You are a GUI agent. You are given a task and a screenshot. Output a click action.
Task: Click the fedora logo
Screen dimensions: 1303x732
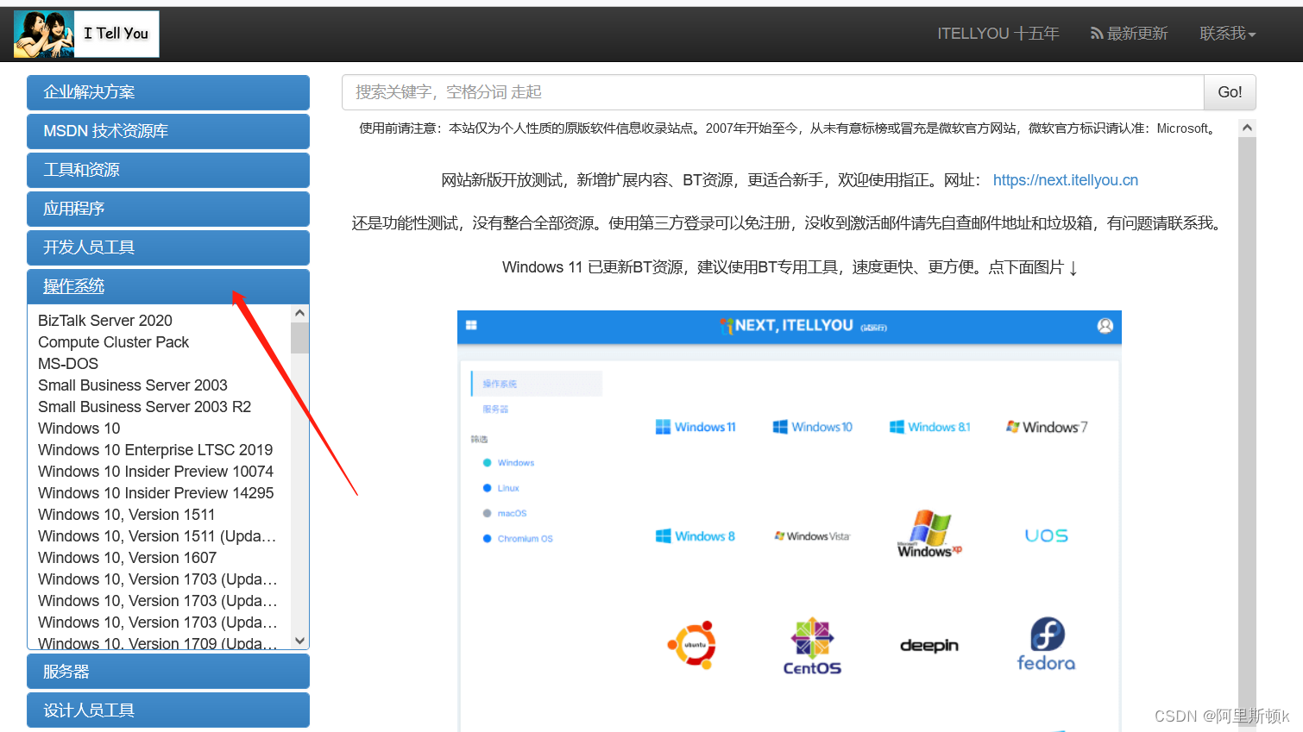[1047, 644]
